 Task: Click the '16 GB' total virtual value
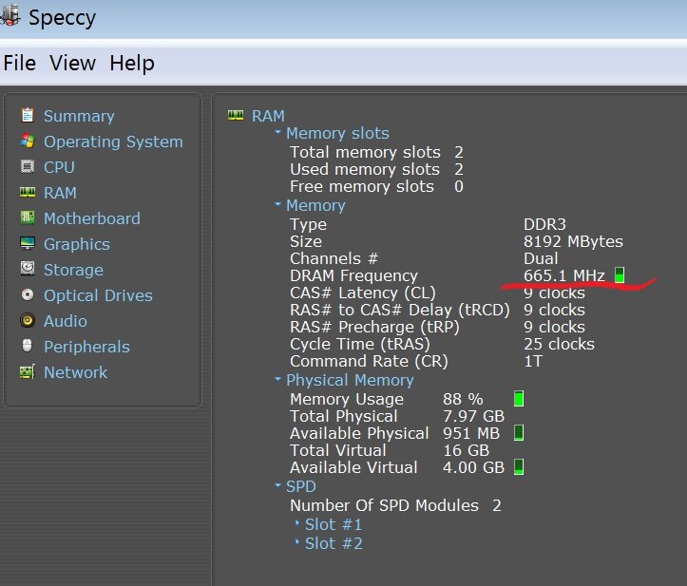tap(466, 450)
